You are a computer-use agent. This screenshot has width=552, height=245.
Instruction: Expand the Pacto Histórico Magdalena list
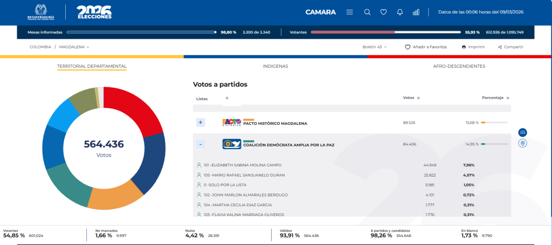click(x=201, y=123)
